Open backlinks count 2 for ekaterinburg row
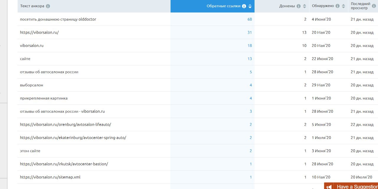Screen dimensions: 378x189 [251, 138]
